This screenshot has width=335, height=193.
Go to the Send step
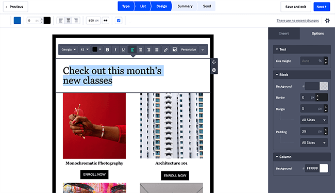(x=207, y=6)
